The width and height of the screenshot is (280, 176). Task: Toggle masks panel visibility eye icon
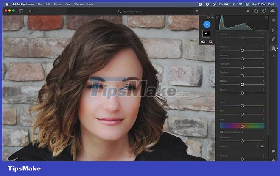click(x=208, y=17)
